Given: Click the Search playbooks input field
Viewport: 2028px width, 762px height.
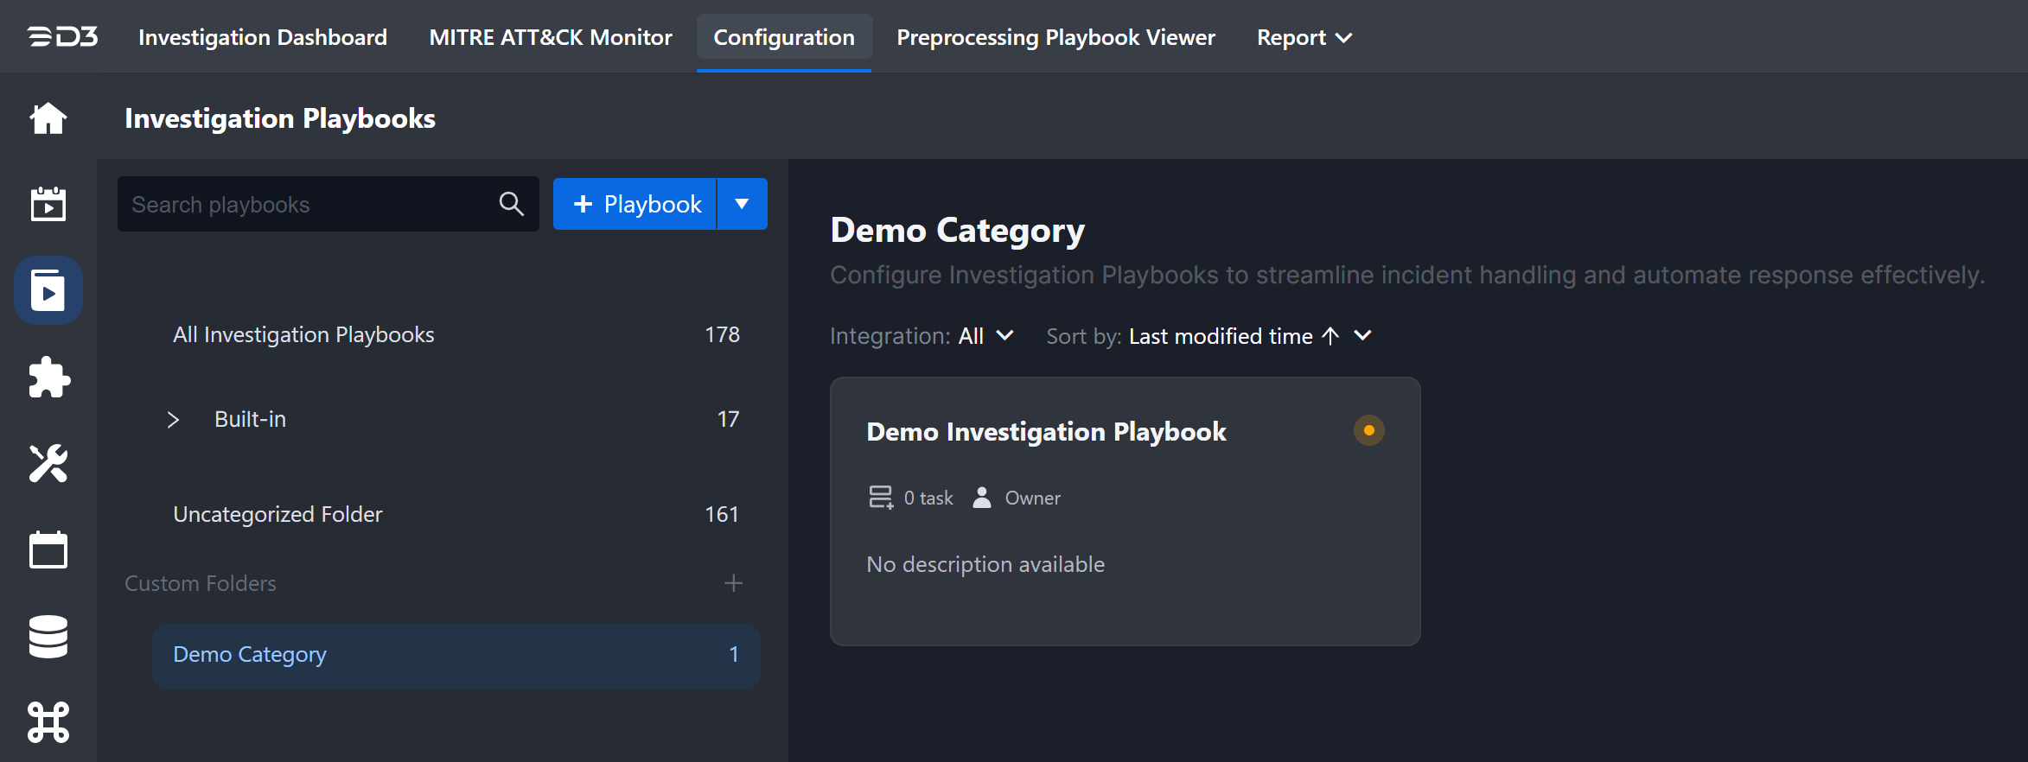Looking at the screenshot, I should tap(307, 204).
